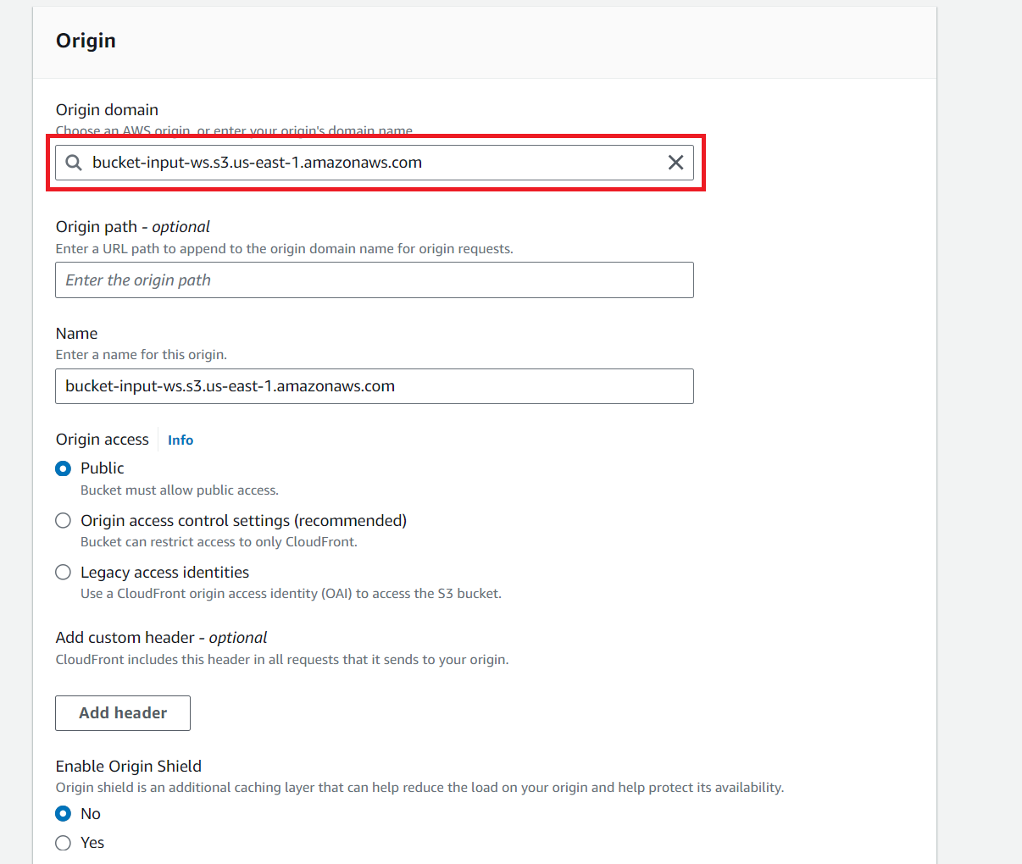Image resolution: width=1022 pixels, height=864 pixels.
Task: Choose Origin access control settings (recommended)
Action: coord(63,521)
